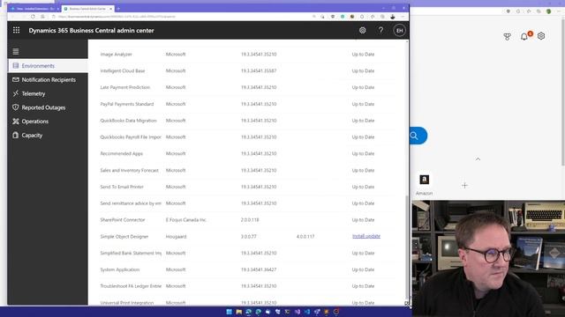Click SharePoint Connector version 2.0.0.118

coord(250,220)
